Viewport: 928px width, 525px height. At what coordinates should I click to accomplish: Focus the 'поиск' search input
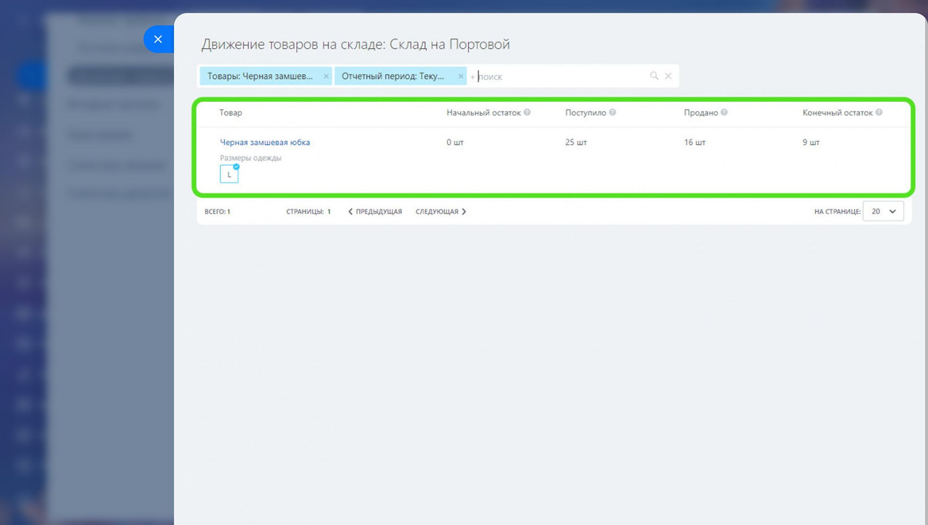click(x=561, y=76)
